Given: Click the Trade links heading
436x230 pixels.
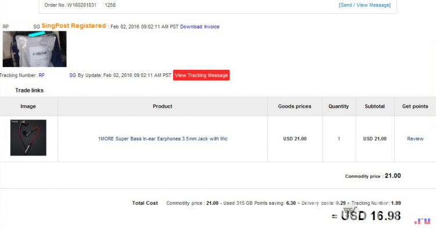Looking at the screenshot, I should 29,90.
